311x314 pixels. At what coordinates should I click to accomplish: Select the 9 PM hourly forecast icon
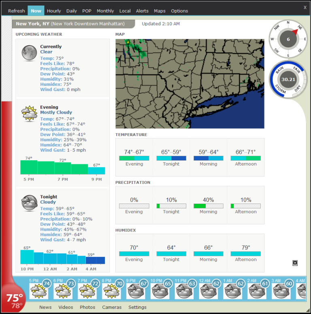(136, 291)
